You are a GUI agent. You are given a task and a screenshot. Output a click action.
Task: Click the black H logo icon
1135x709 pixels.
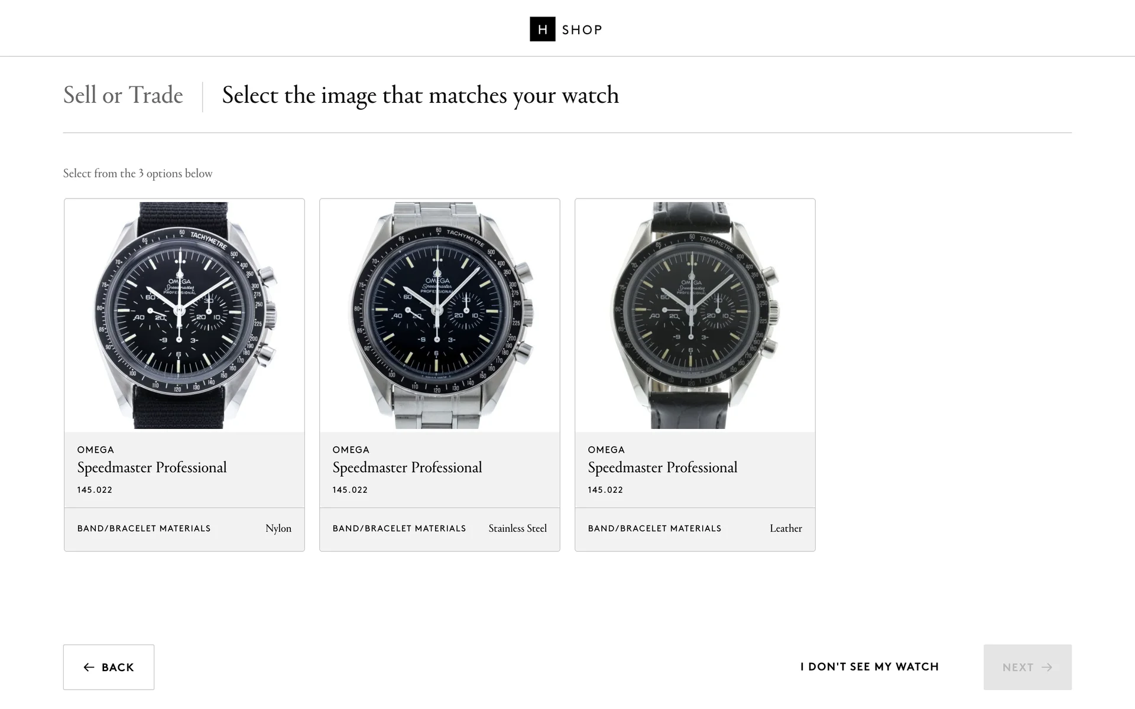click(x=542, y=29)
